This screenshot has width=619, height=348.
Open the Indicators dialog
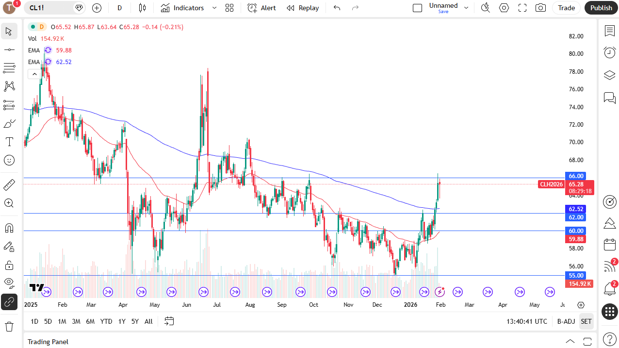pos(182,8)
